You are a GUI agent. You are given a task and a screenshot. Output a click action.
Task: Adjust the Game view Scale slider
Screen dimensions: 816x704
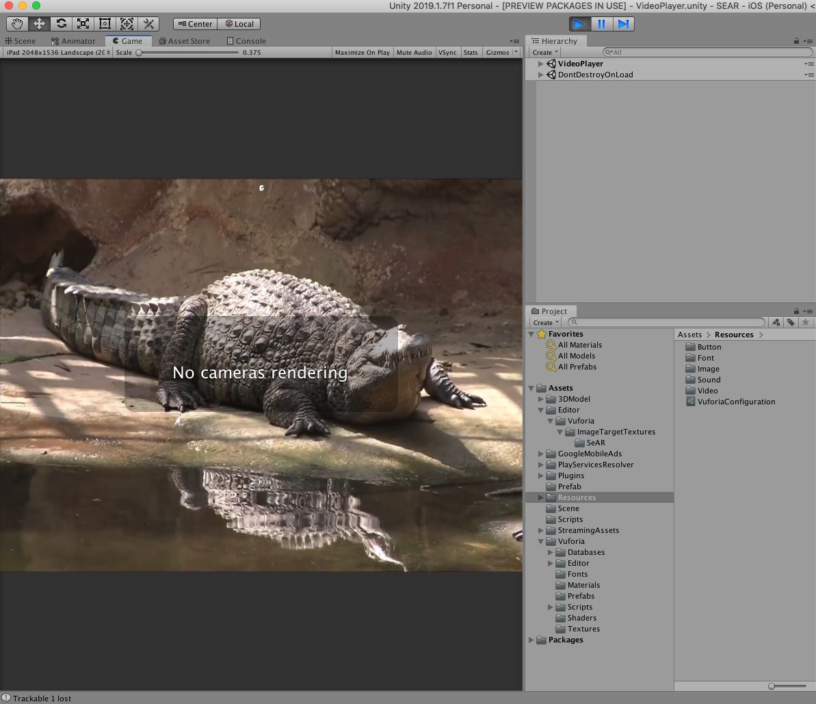point(139,53)
